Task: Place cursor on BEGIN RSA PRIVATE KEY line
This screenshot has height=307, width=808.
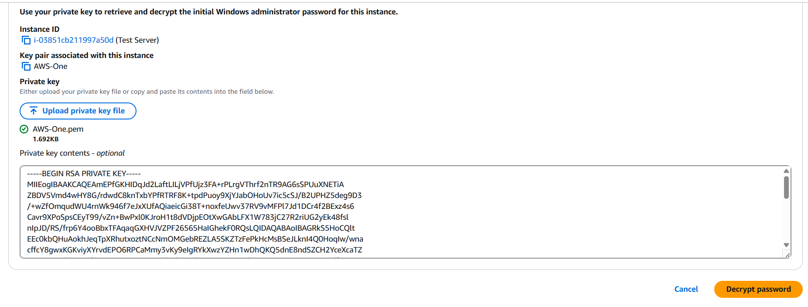Action: click(84, 174)
